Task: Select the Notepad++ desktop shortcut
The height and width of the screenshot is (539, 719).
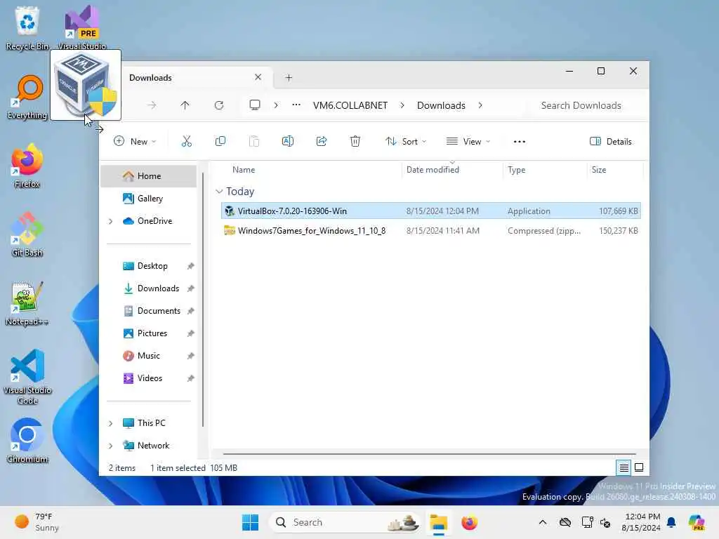Action: click(x=27, y=303)
